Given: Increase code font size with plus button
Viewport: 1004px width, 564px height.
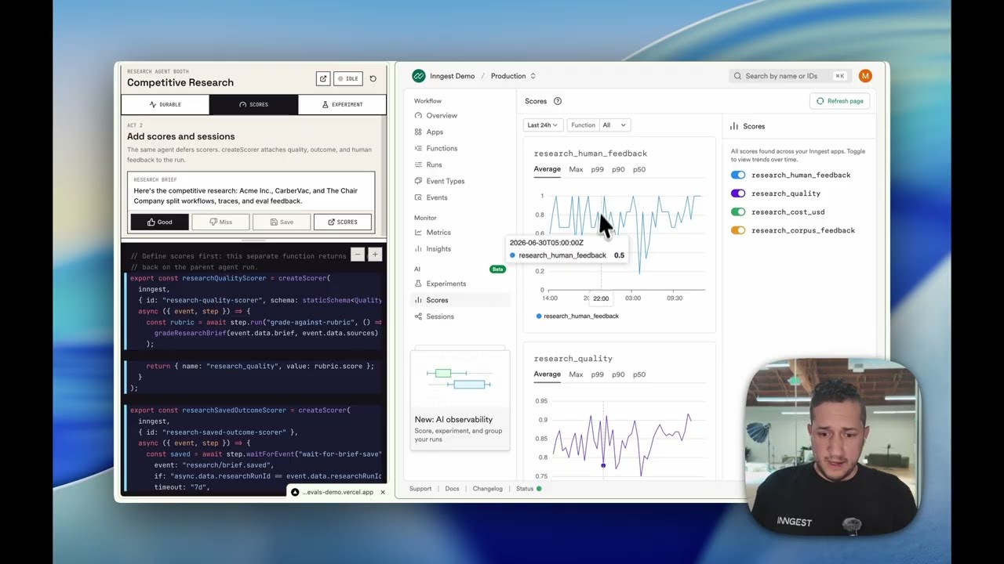Looking at the screenshot, I should [x=375, y=254].
